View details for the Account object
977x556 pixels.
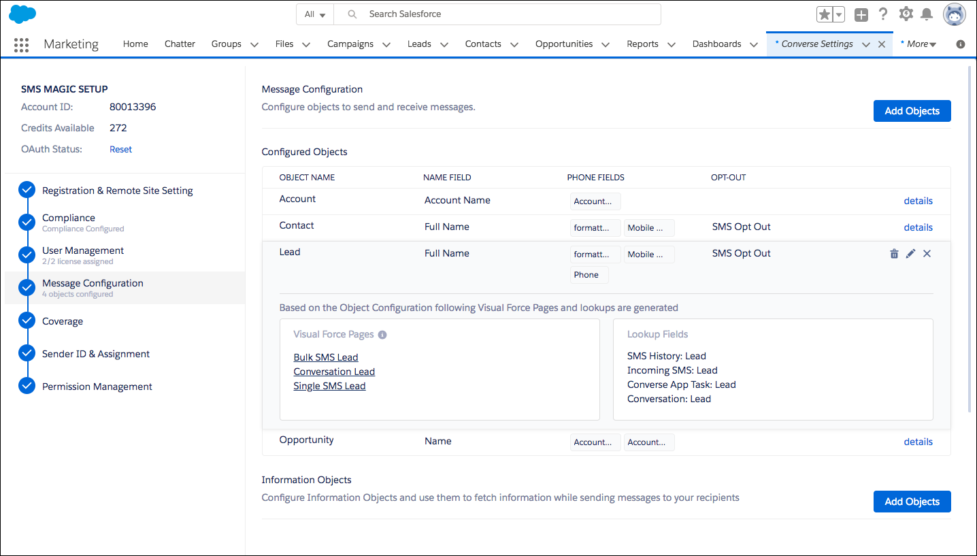click(918, 201)
